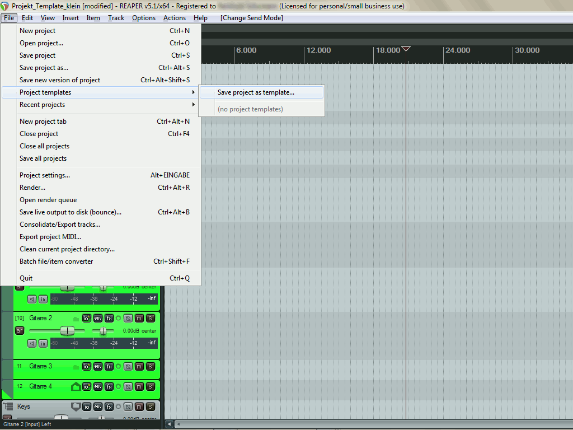Click the [Change Send Mode] button
This screenshot has height=430, width=573.
pos(252,18)
